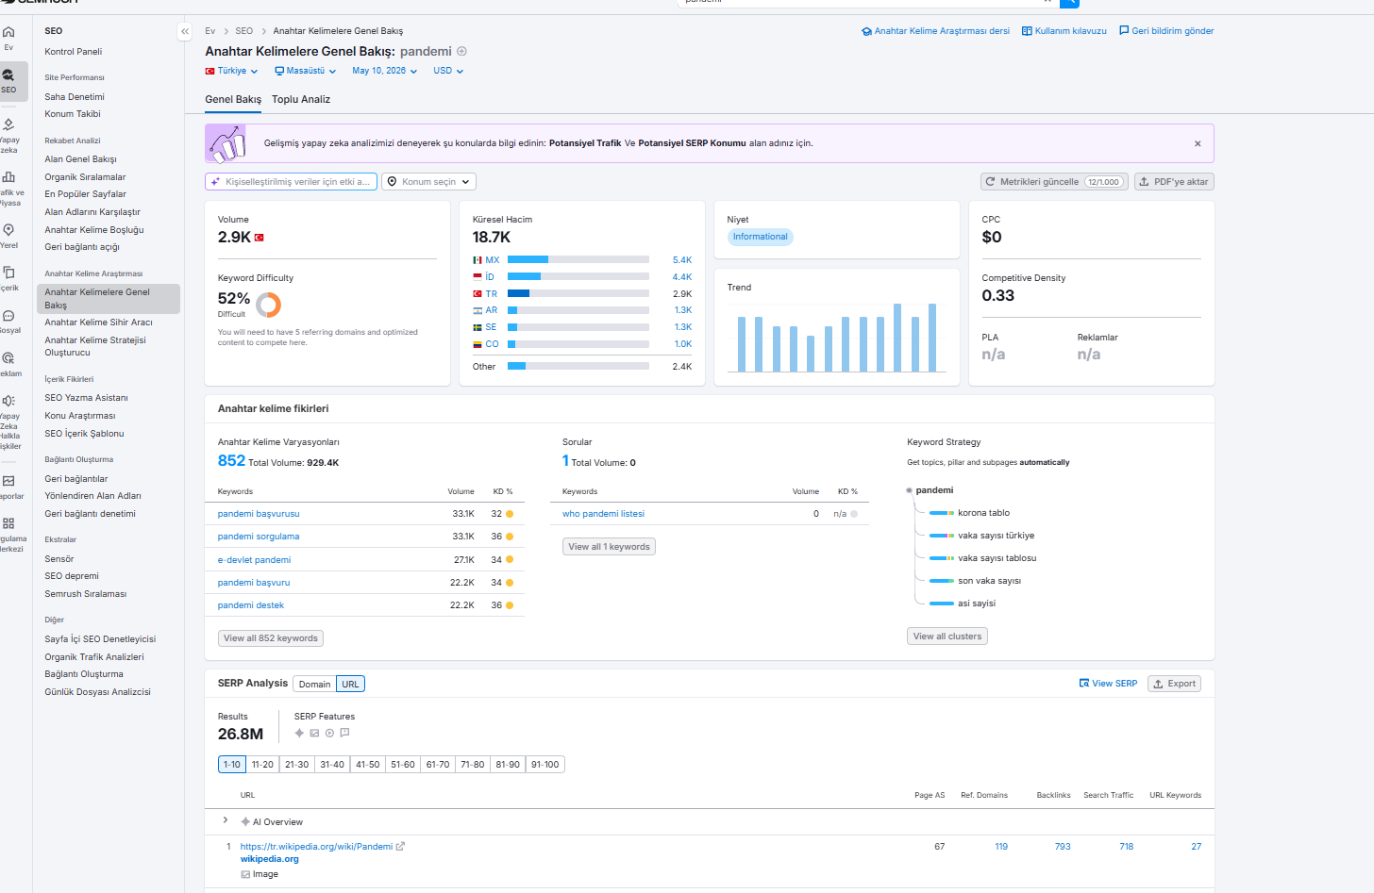
Task: Open the SEO section in left rail
Action: click(x=9, y=81)
